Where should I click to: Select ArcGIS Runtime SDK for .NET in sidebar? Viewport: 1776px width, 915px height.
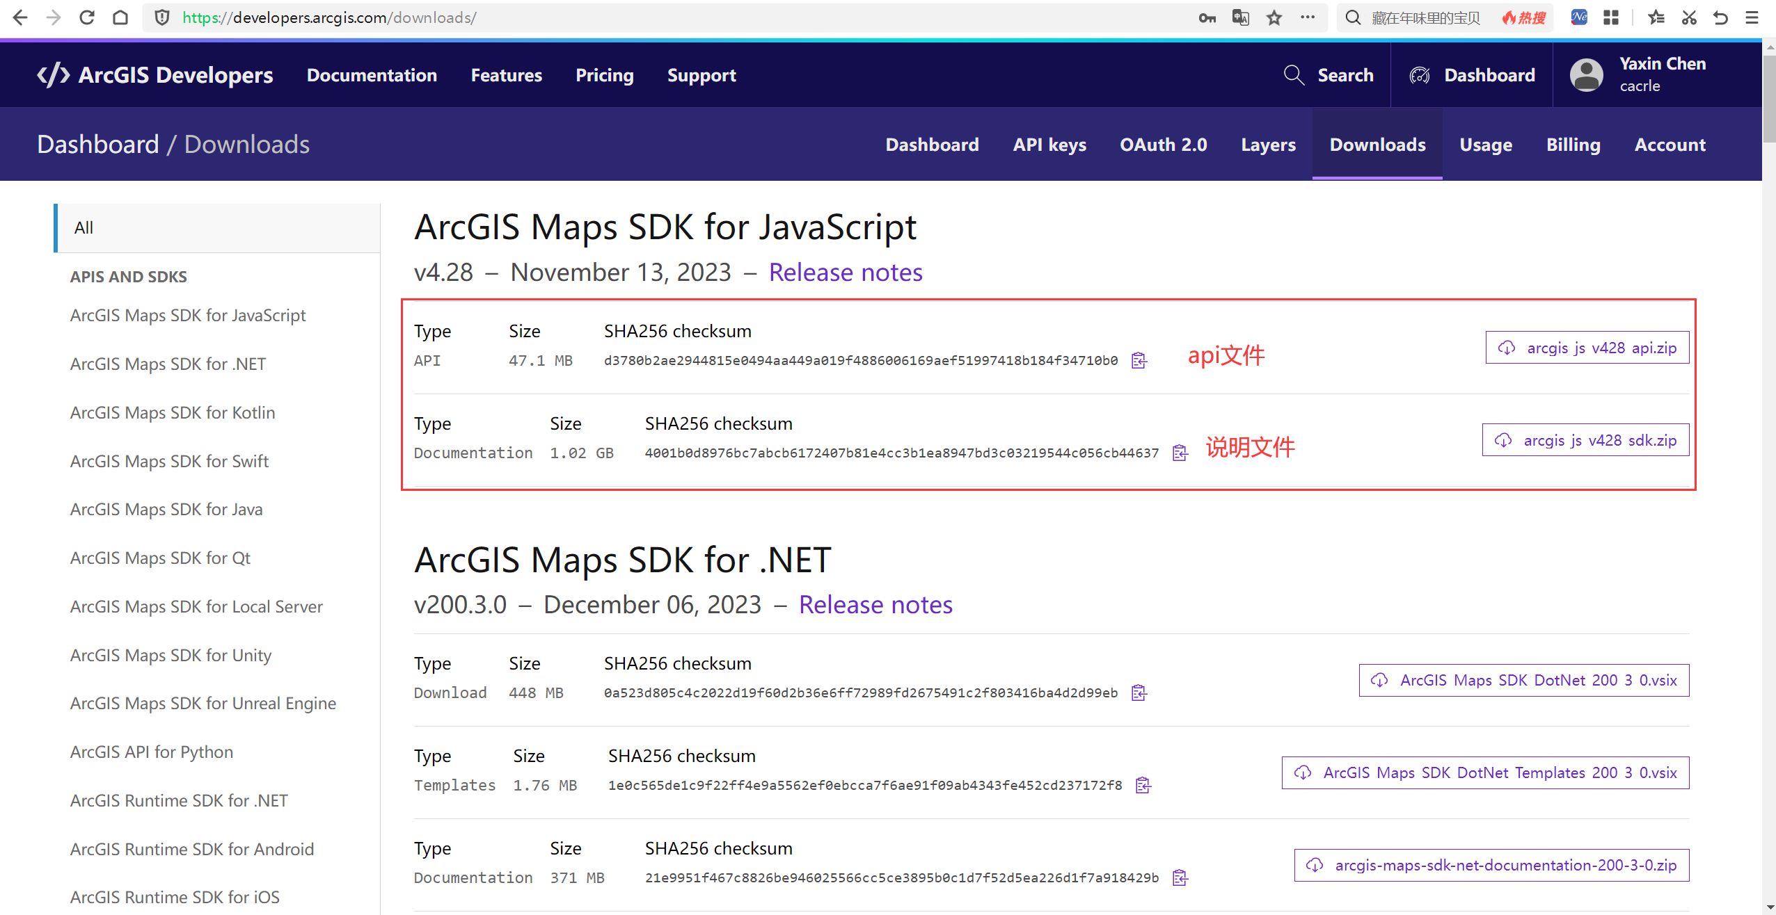(179, 800)
